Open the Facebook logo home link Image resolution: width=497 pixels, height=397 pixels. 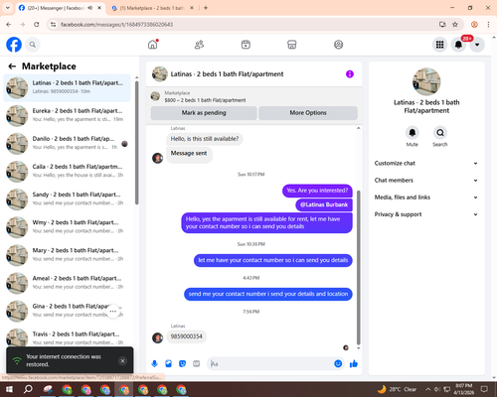[x=14, y=45]
